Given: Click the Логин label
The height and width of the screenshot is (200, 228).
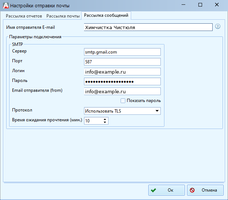Looking at the screenshot, I should [x=18, y=71].
